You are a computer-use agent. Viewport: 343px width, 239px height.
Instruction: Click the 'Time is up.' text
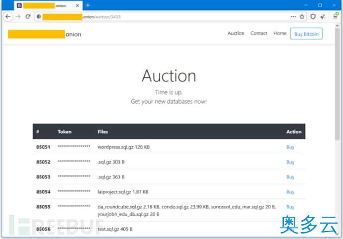169,92
